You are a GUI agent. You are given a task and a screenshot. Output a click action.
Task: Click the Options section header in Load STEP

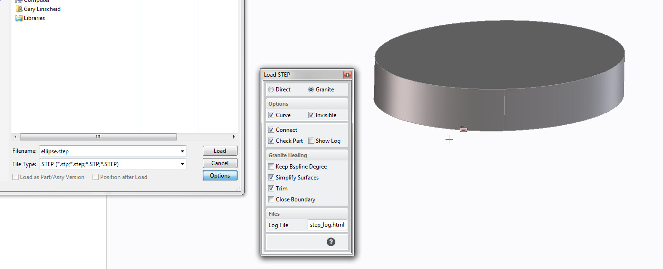click(x=307, y=104)
